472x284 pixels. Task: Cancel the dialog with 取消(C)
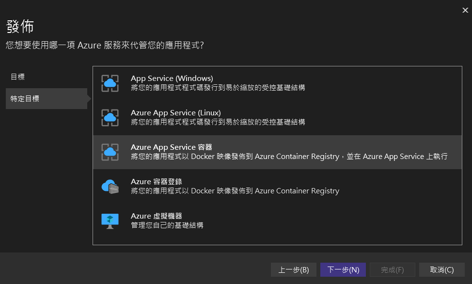[441, 270]
